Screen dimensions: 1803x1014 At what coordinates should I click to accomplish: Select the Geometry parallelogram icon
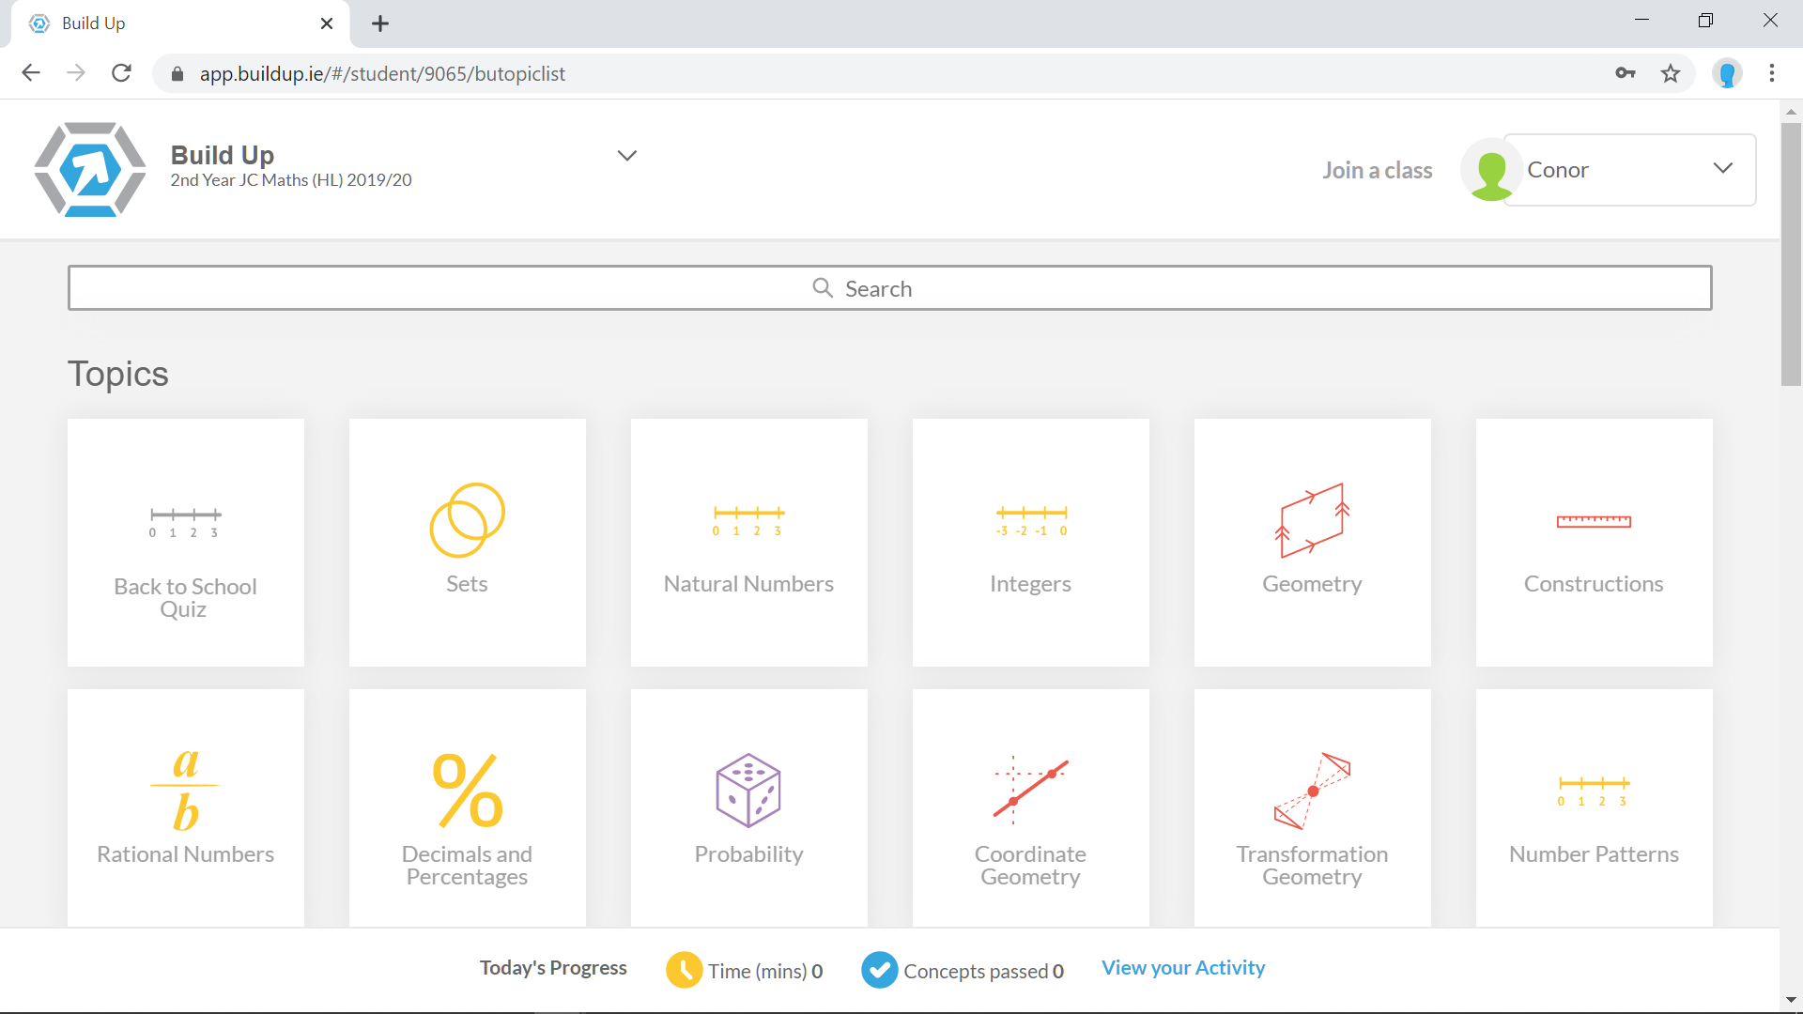pyautogui.click(x=1312, y=520)
